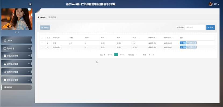Expand the 我的信息 sidebar menu
223x107 pixels.
[17, 49]
